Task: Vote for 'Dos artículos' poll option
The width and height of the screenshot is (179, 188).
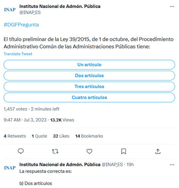Action: pyautogui.click(x=89, y=75)
